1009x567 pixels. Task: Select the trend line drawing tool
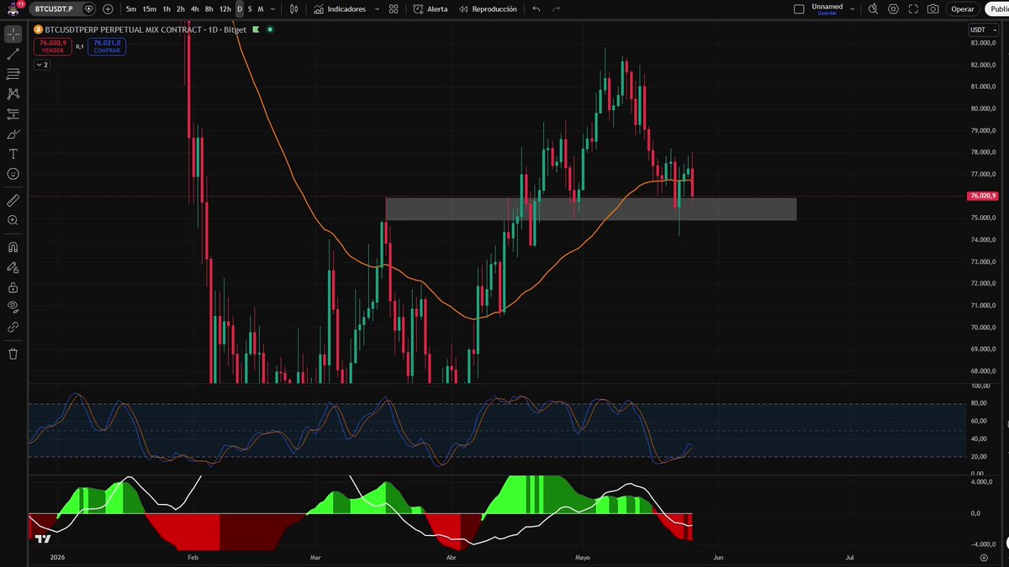pos(13,55)
